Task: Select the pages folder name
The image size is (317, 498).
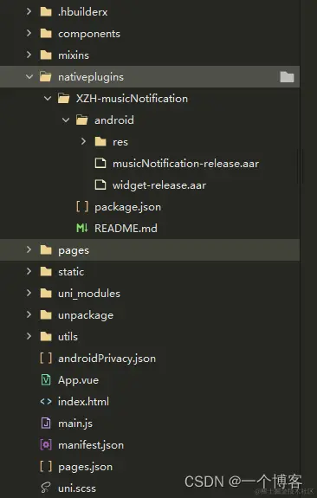Action: (x=74, y=250)
